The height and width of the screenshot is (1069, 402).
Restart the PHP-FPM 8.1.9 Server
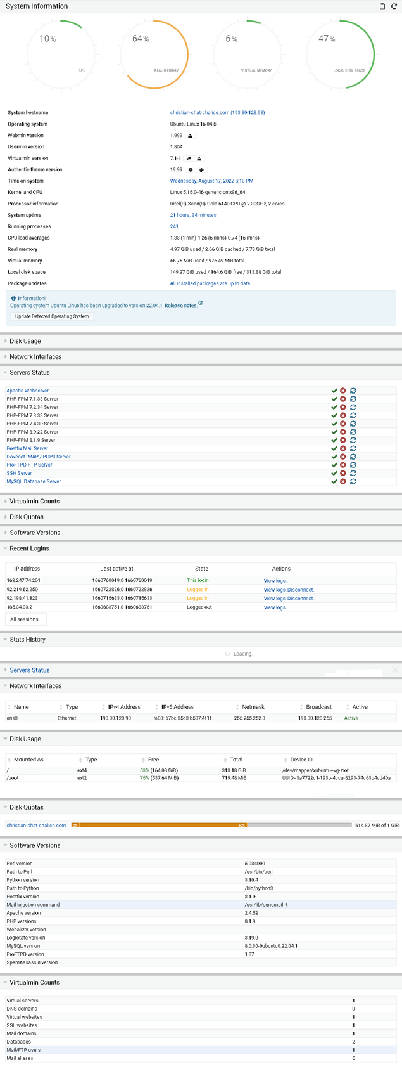point(353,441)
